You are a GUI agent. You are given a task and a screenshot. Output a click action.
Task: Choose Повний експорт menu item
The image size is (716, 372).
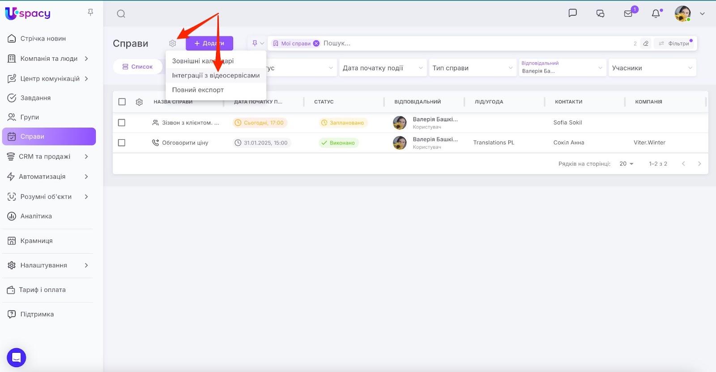(x=216, y=90)
